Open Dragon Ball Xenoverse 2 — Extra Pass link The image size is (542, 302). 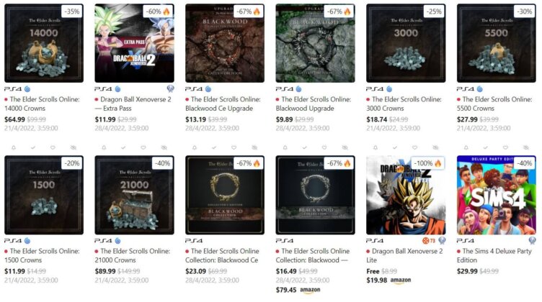[x=133, y=104]
